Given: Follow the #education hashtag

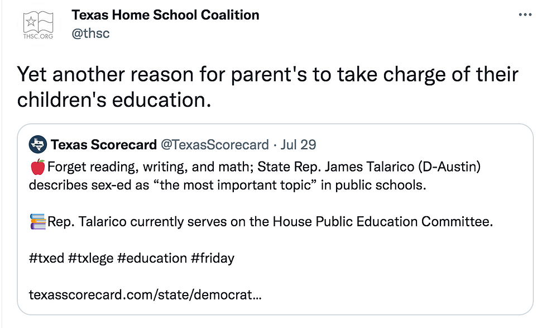Looking at the screenshot, I should (152, 258).
